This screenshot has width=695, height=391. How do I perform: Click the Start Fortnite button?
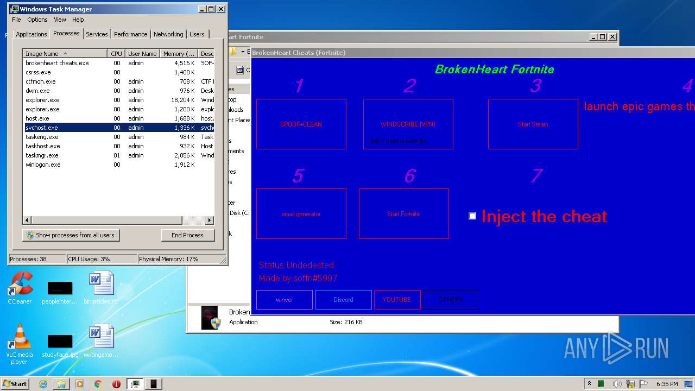tap(404, 213)
